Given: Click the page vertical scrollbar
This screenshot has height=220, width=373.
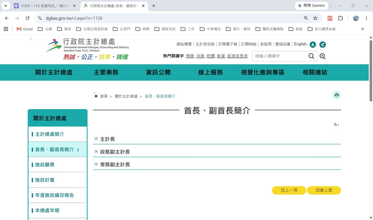Looking at the screenshot, I should pyautogui.click(x=371, y=71).
